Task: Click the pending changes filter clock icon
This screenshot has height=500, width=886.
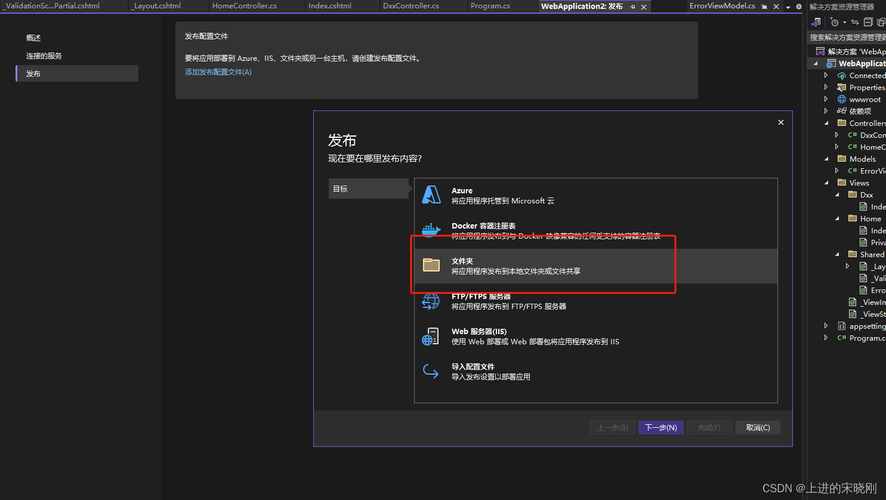Action: tap(835, 22)
